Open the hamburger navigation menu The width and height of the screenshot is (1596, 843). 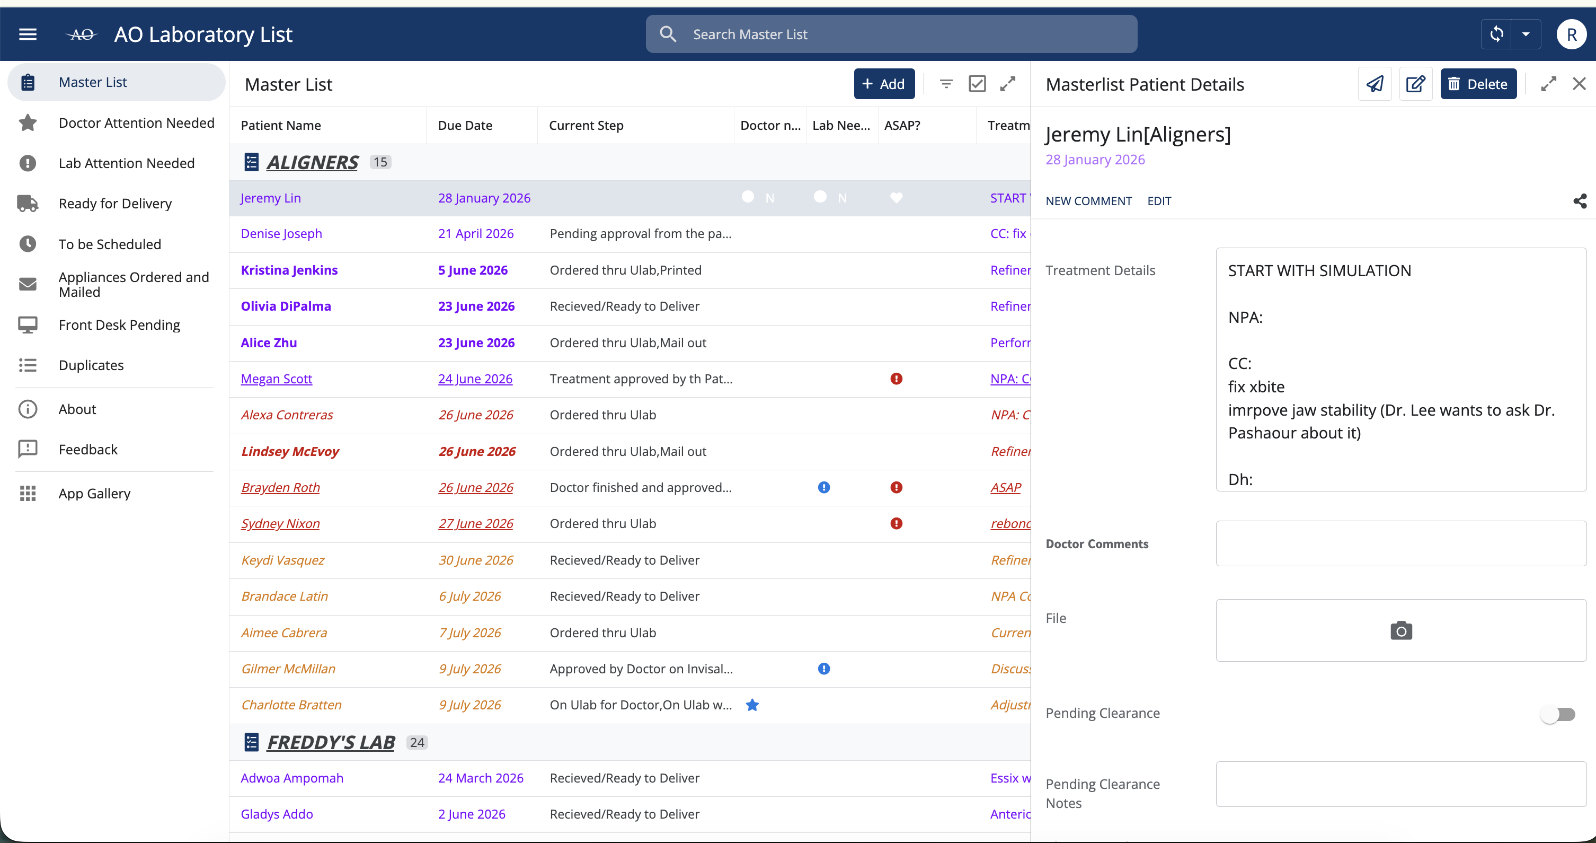pos(28,34)
